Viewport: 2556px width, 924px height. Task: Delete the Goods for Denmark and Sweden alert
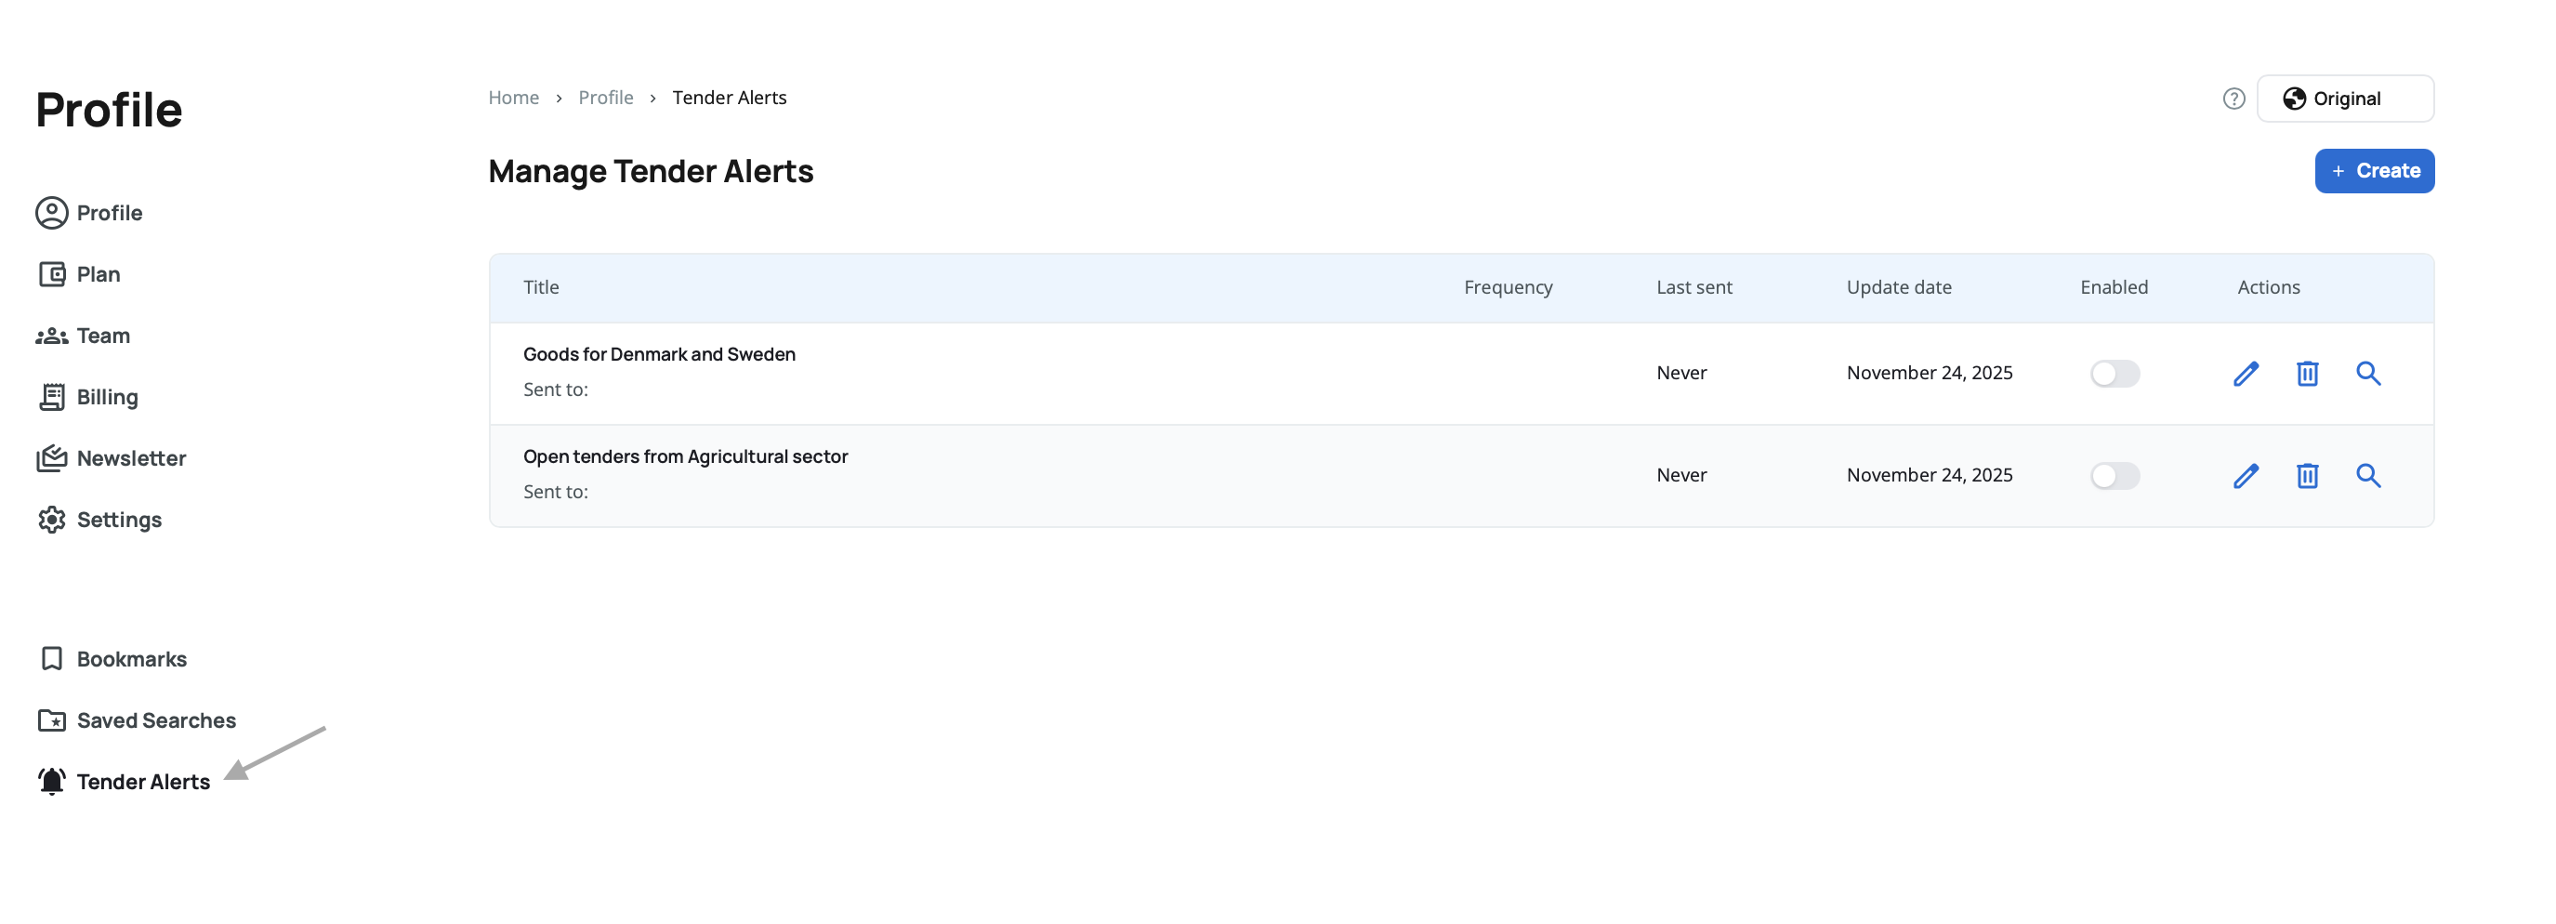(2307, 373)
